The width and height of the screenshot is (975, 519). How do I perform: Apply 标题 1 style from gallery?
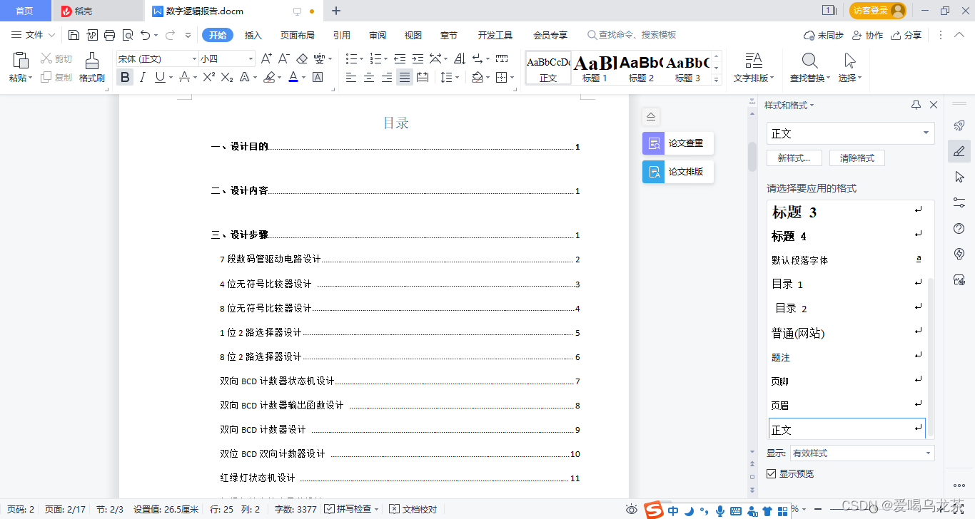[x=595, y=68]
